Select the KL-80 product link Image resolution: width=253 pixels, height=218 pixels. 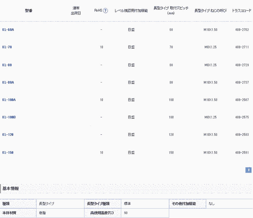[7, 65]
